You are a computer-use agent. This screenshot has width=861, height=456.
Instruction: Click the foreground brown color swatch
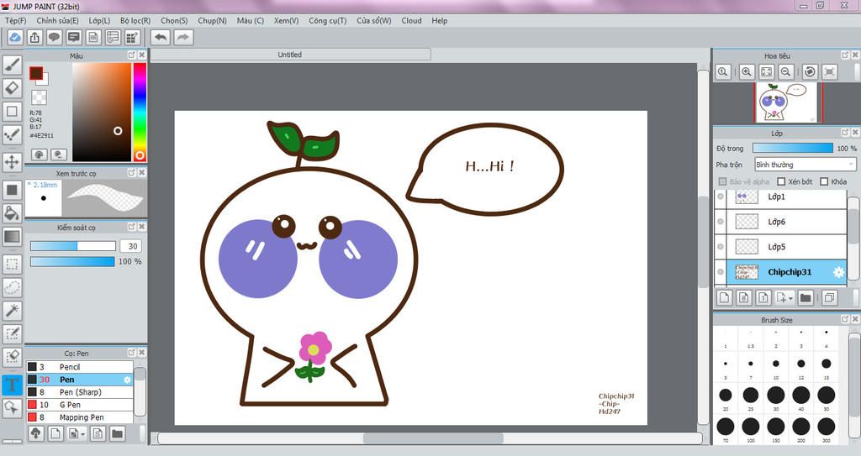(x=36, y=74)
